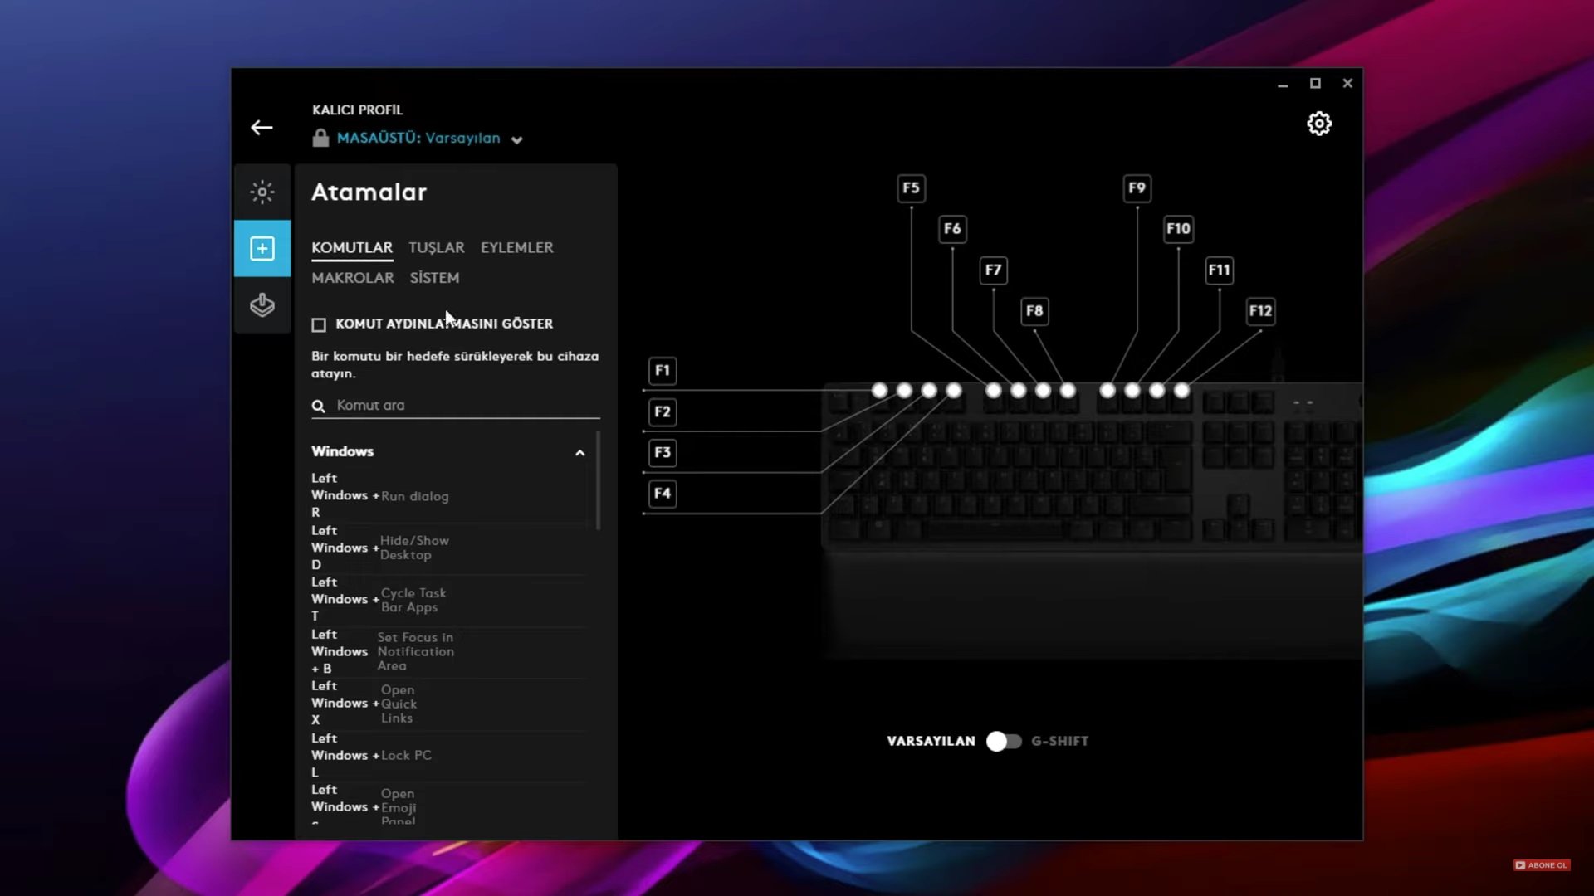Click the profile lock icon
This screenshot has width=1594, height=896.
click(320, 139)
